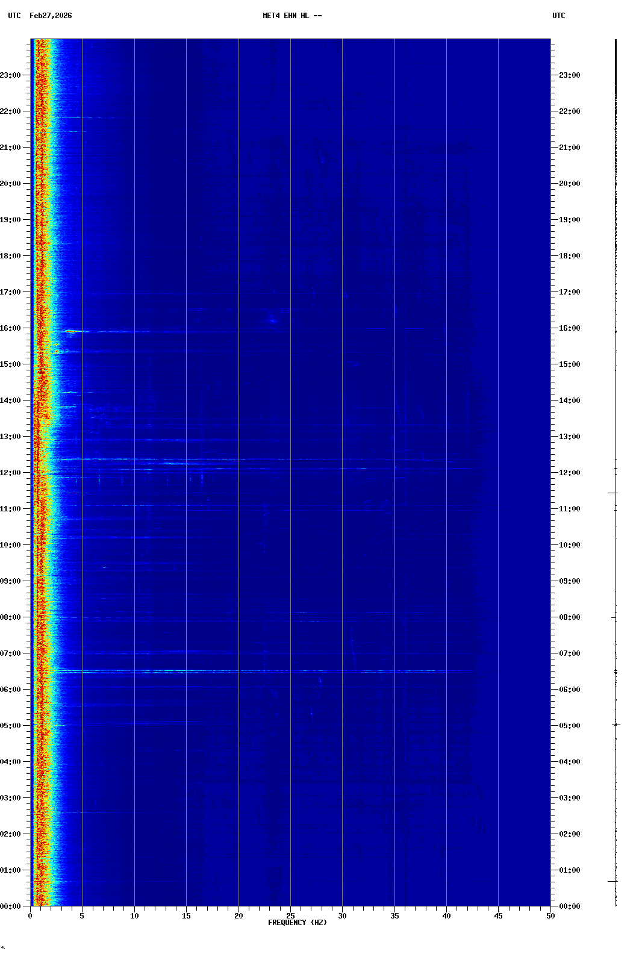This screenshot has height=954, width=642.
Task: Click the UTC label at top right
Action: [x=558, y=16]
